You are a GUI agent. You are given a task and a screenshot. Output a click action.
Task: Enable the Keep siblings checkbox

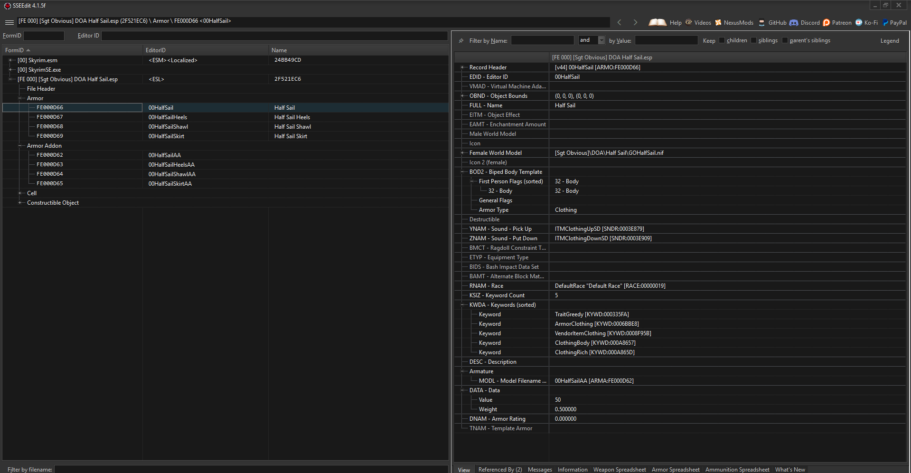[753, 40]
